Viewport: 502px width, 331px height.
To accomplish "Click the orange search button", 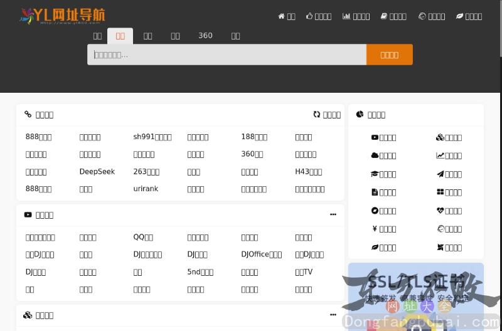I will click(389, 55).
